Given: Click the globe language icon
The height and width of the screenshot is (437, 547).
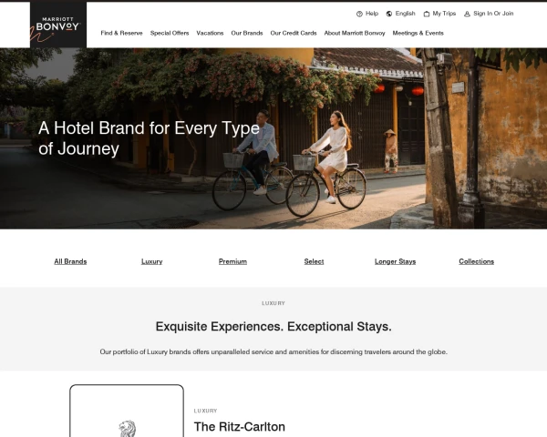Looking at the screenshot, I should 389,14.
